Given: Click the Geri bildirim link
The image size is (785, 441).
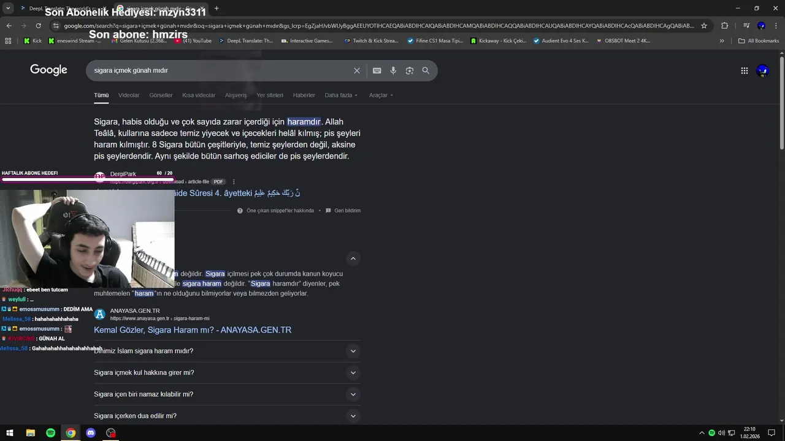Looking at the screenshot, I should click(x=343, y=211).
